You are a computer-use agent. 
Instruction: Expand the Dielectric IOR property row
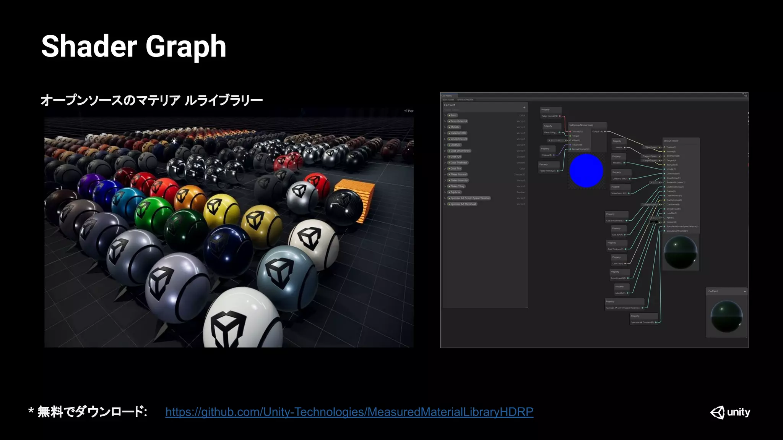(x=445, y=133)
